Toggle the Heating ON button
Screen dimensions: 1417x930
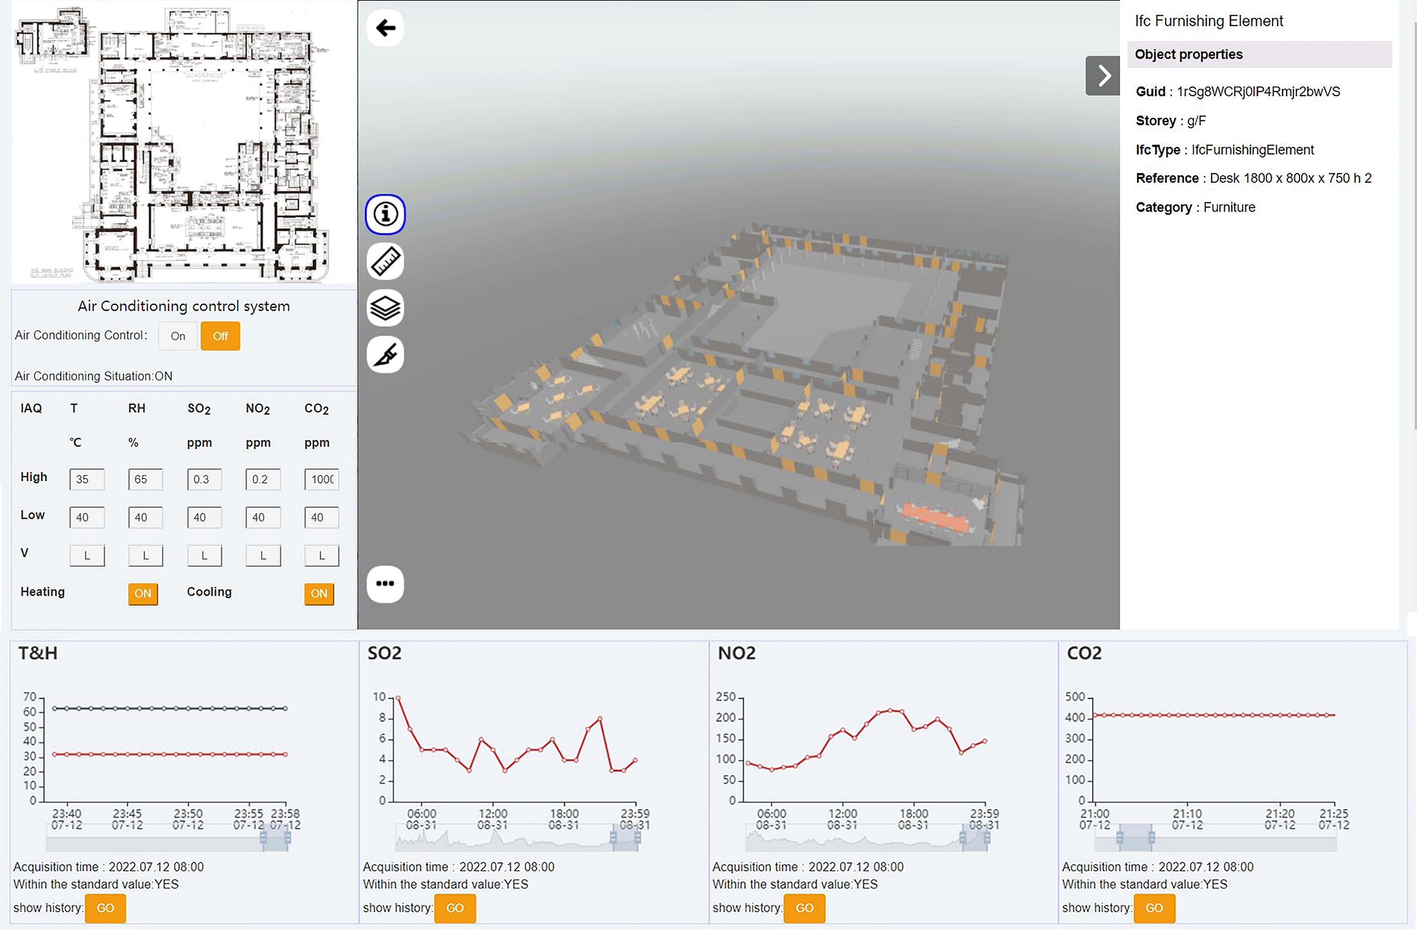(143, 594)
